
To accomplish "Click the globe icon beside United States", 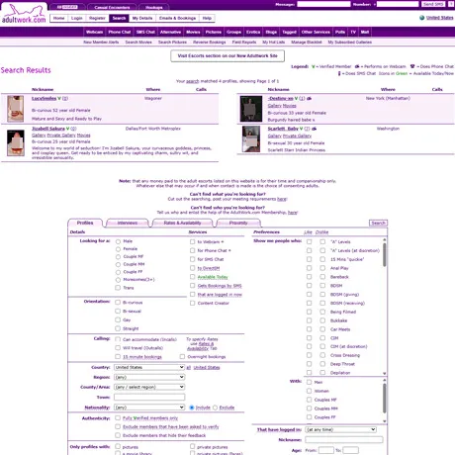I will [x=421, y=18].
